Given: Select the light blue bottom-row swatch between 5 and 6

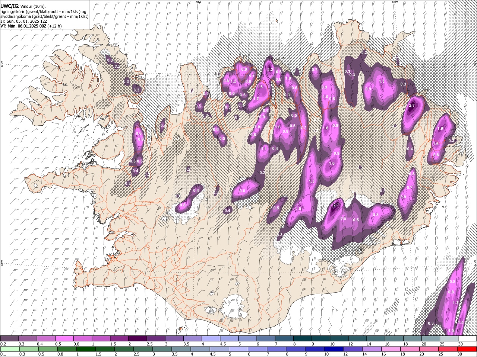Looking at the screenshot, I should [x=238, y=349].
